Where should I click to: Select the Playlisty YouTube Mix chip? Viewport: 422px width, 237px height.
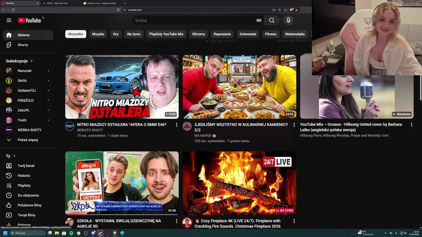166,34
